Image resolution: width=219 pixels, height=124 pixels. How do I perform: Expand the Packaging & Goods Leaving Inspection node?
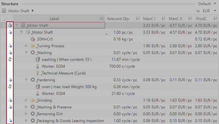[26, 120]
